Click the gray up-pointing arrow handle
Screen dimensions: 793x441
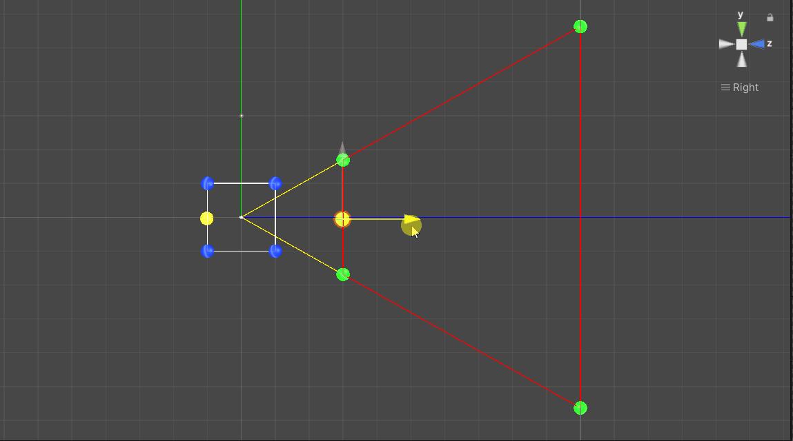[342, 148]
